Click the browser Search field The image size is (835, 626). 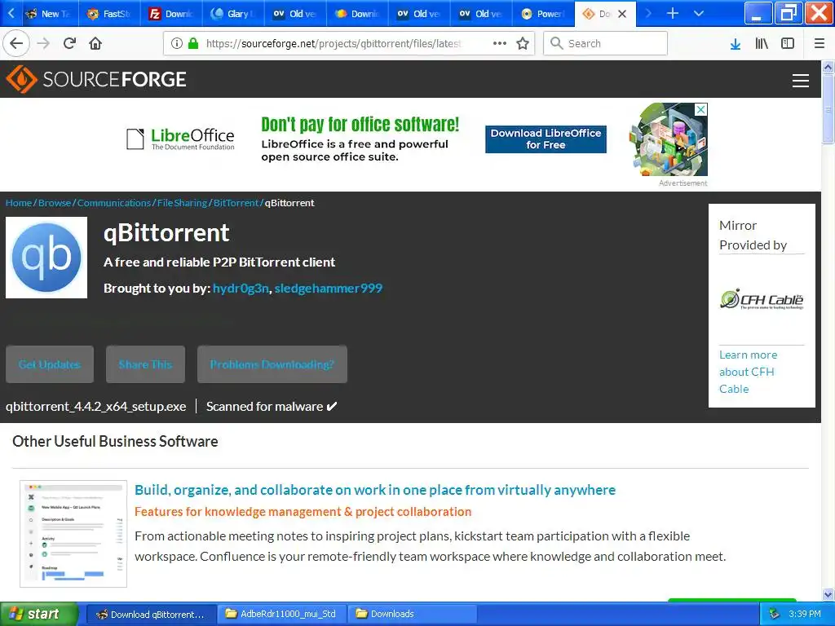click(605, 43)
